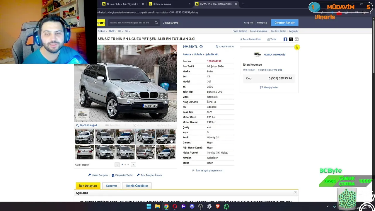Click the disabled previous-page arrow under thumbnails
The width and height of the screenshot is (375, 211).
tap(117, 165)
